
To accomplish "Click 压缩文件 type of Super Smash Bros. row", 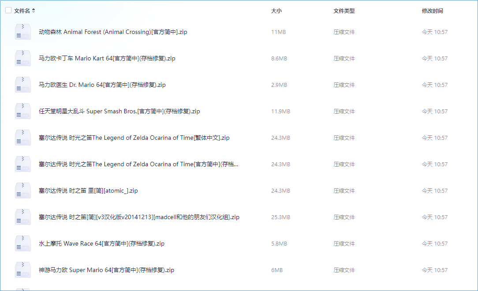I will pos(344,112).
